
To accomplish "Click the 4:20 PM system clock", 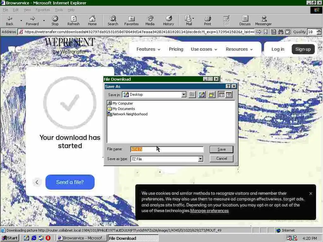I will point(310,238).
